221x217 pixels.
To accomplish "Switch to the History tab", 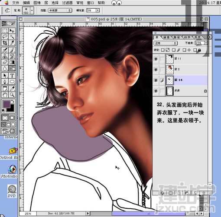I will click(198, 37).
